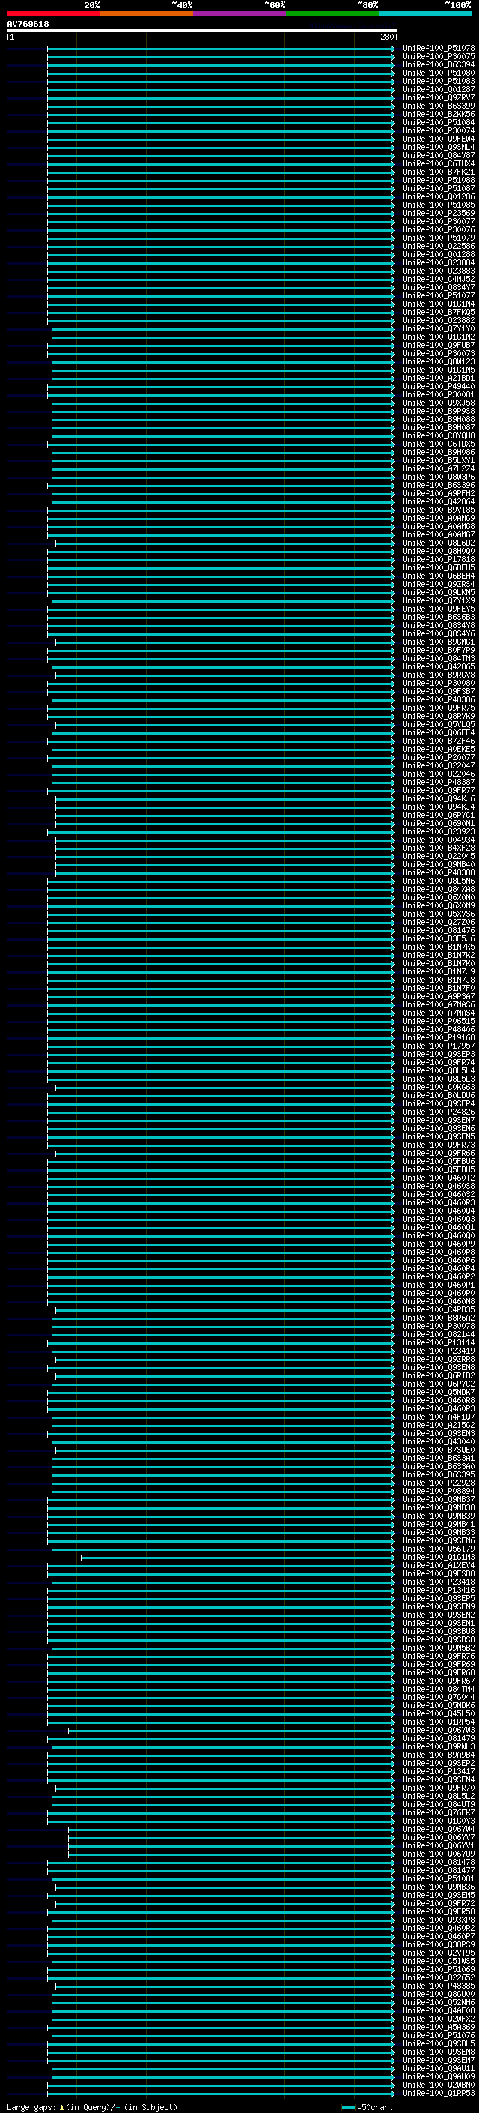
Task: Select hit UniRef100_P51076
Action: [438, 2035]
